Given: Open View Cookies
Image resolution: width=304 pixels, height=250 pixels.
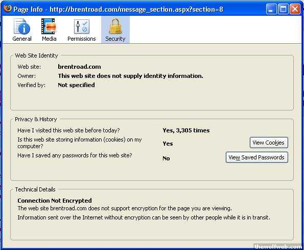Looking at the screenshot, I should tap(269, 143).
